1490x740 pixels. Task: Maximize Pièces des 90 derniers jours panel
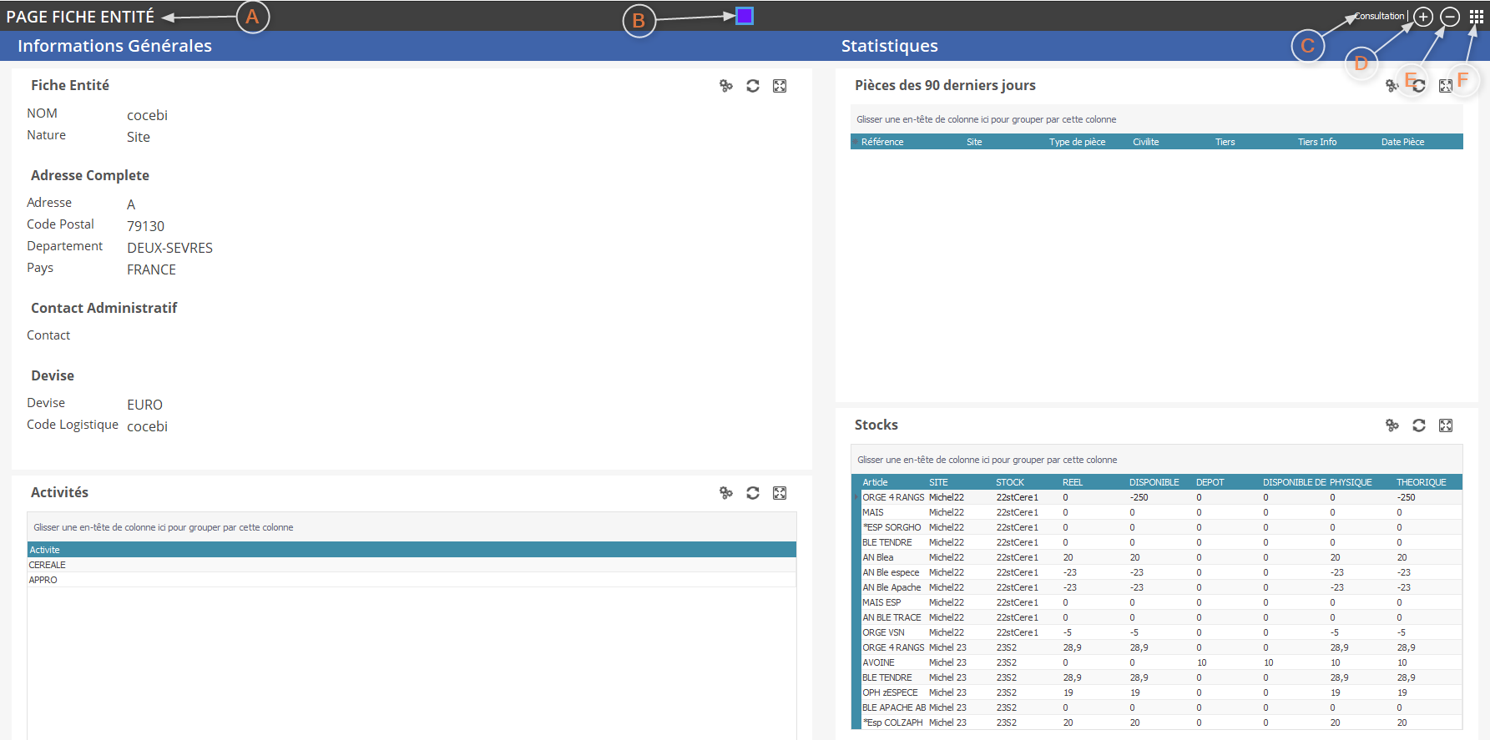1446,86
